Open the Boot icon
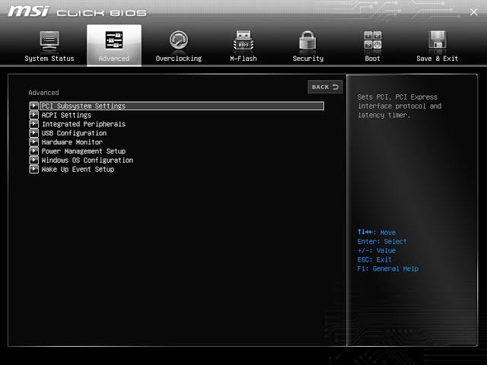 tap(372, 40)
